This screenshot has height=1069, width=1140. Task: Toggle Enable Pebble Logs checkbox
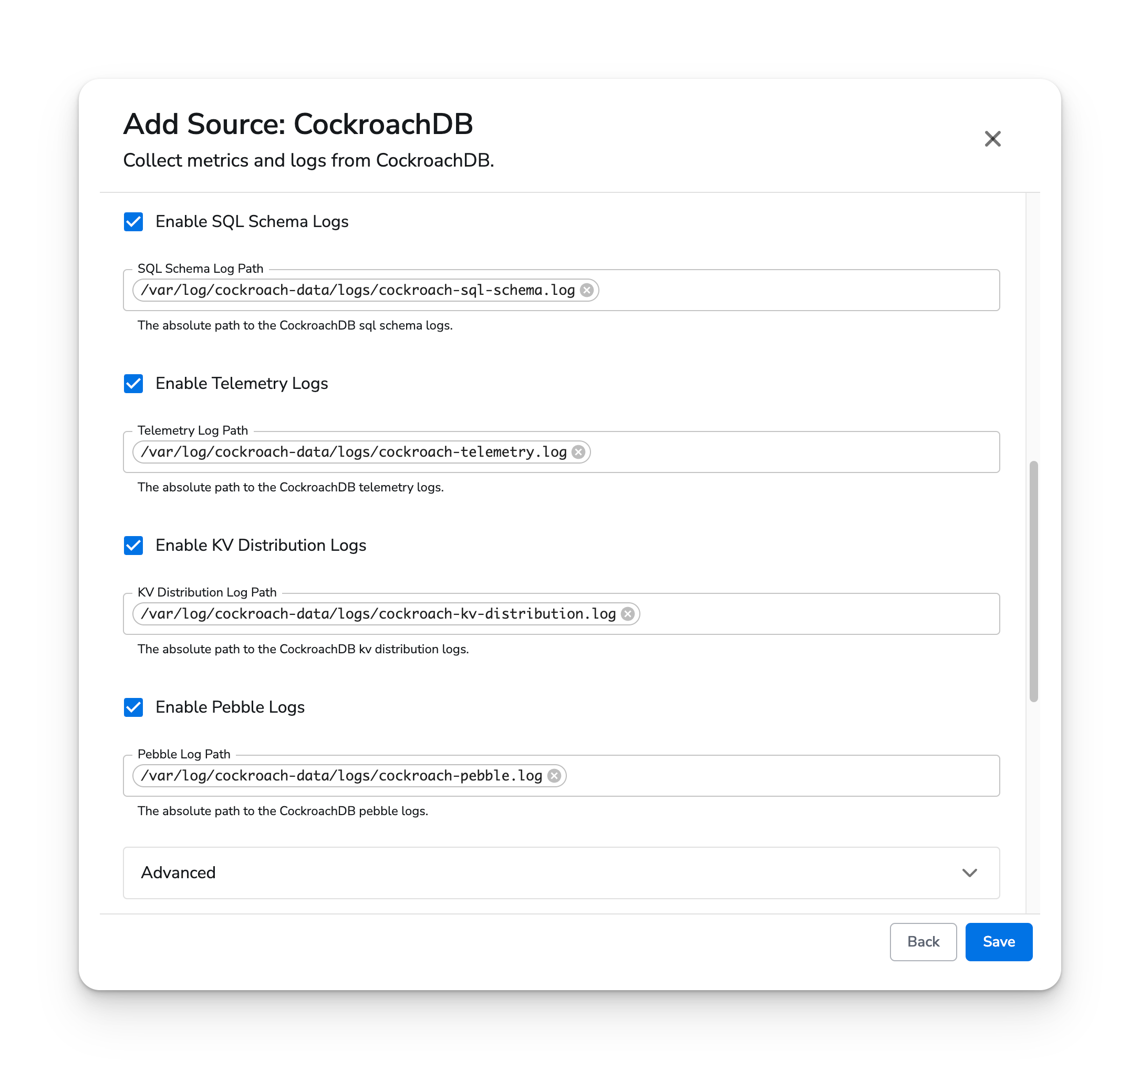point(133,707)
